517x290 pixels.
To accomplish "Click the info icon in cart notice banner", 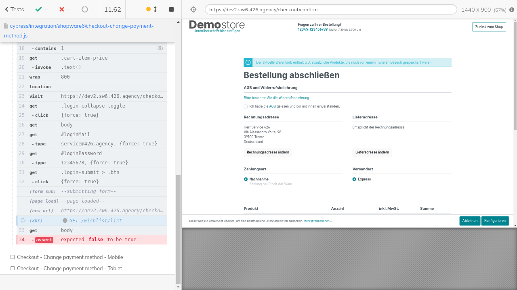I will (x=248, y=62).
